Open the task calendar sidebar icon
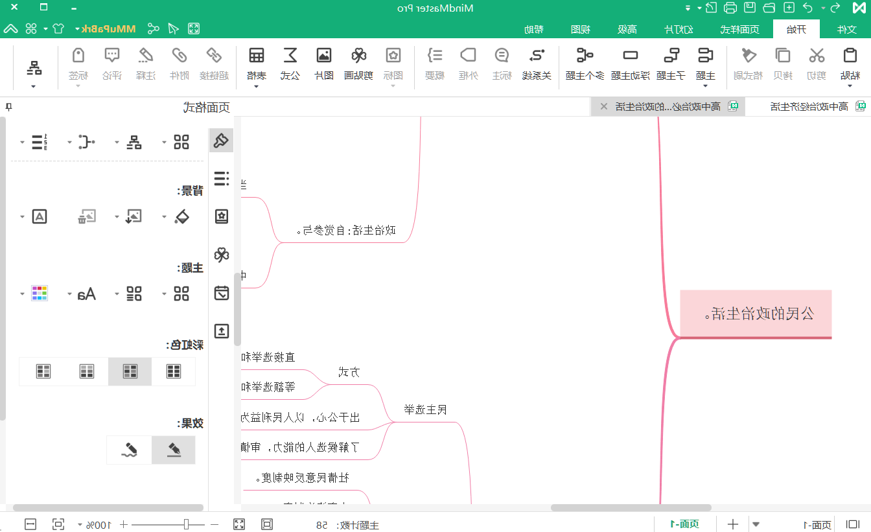The image size is (871, 532). click(x=222, y=293)
